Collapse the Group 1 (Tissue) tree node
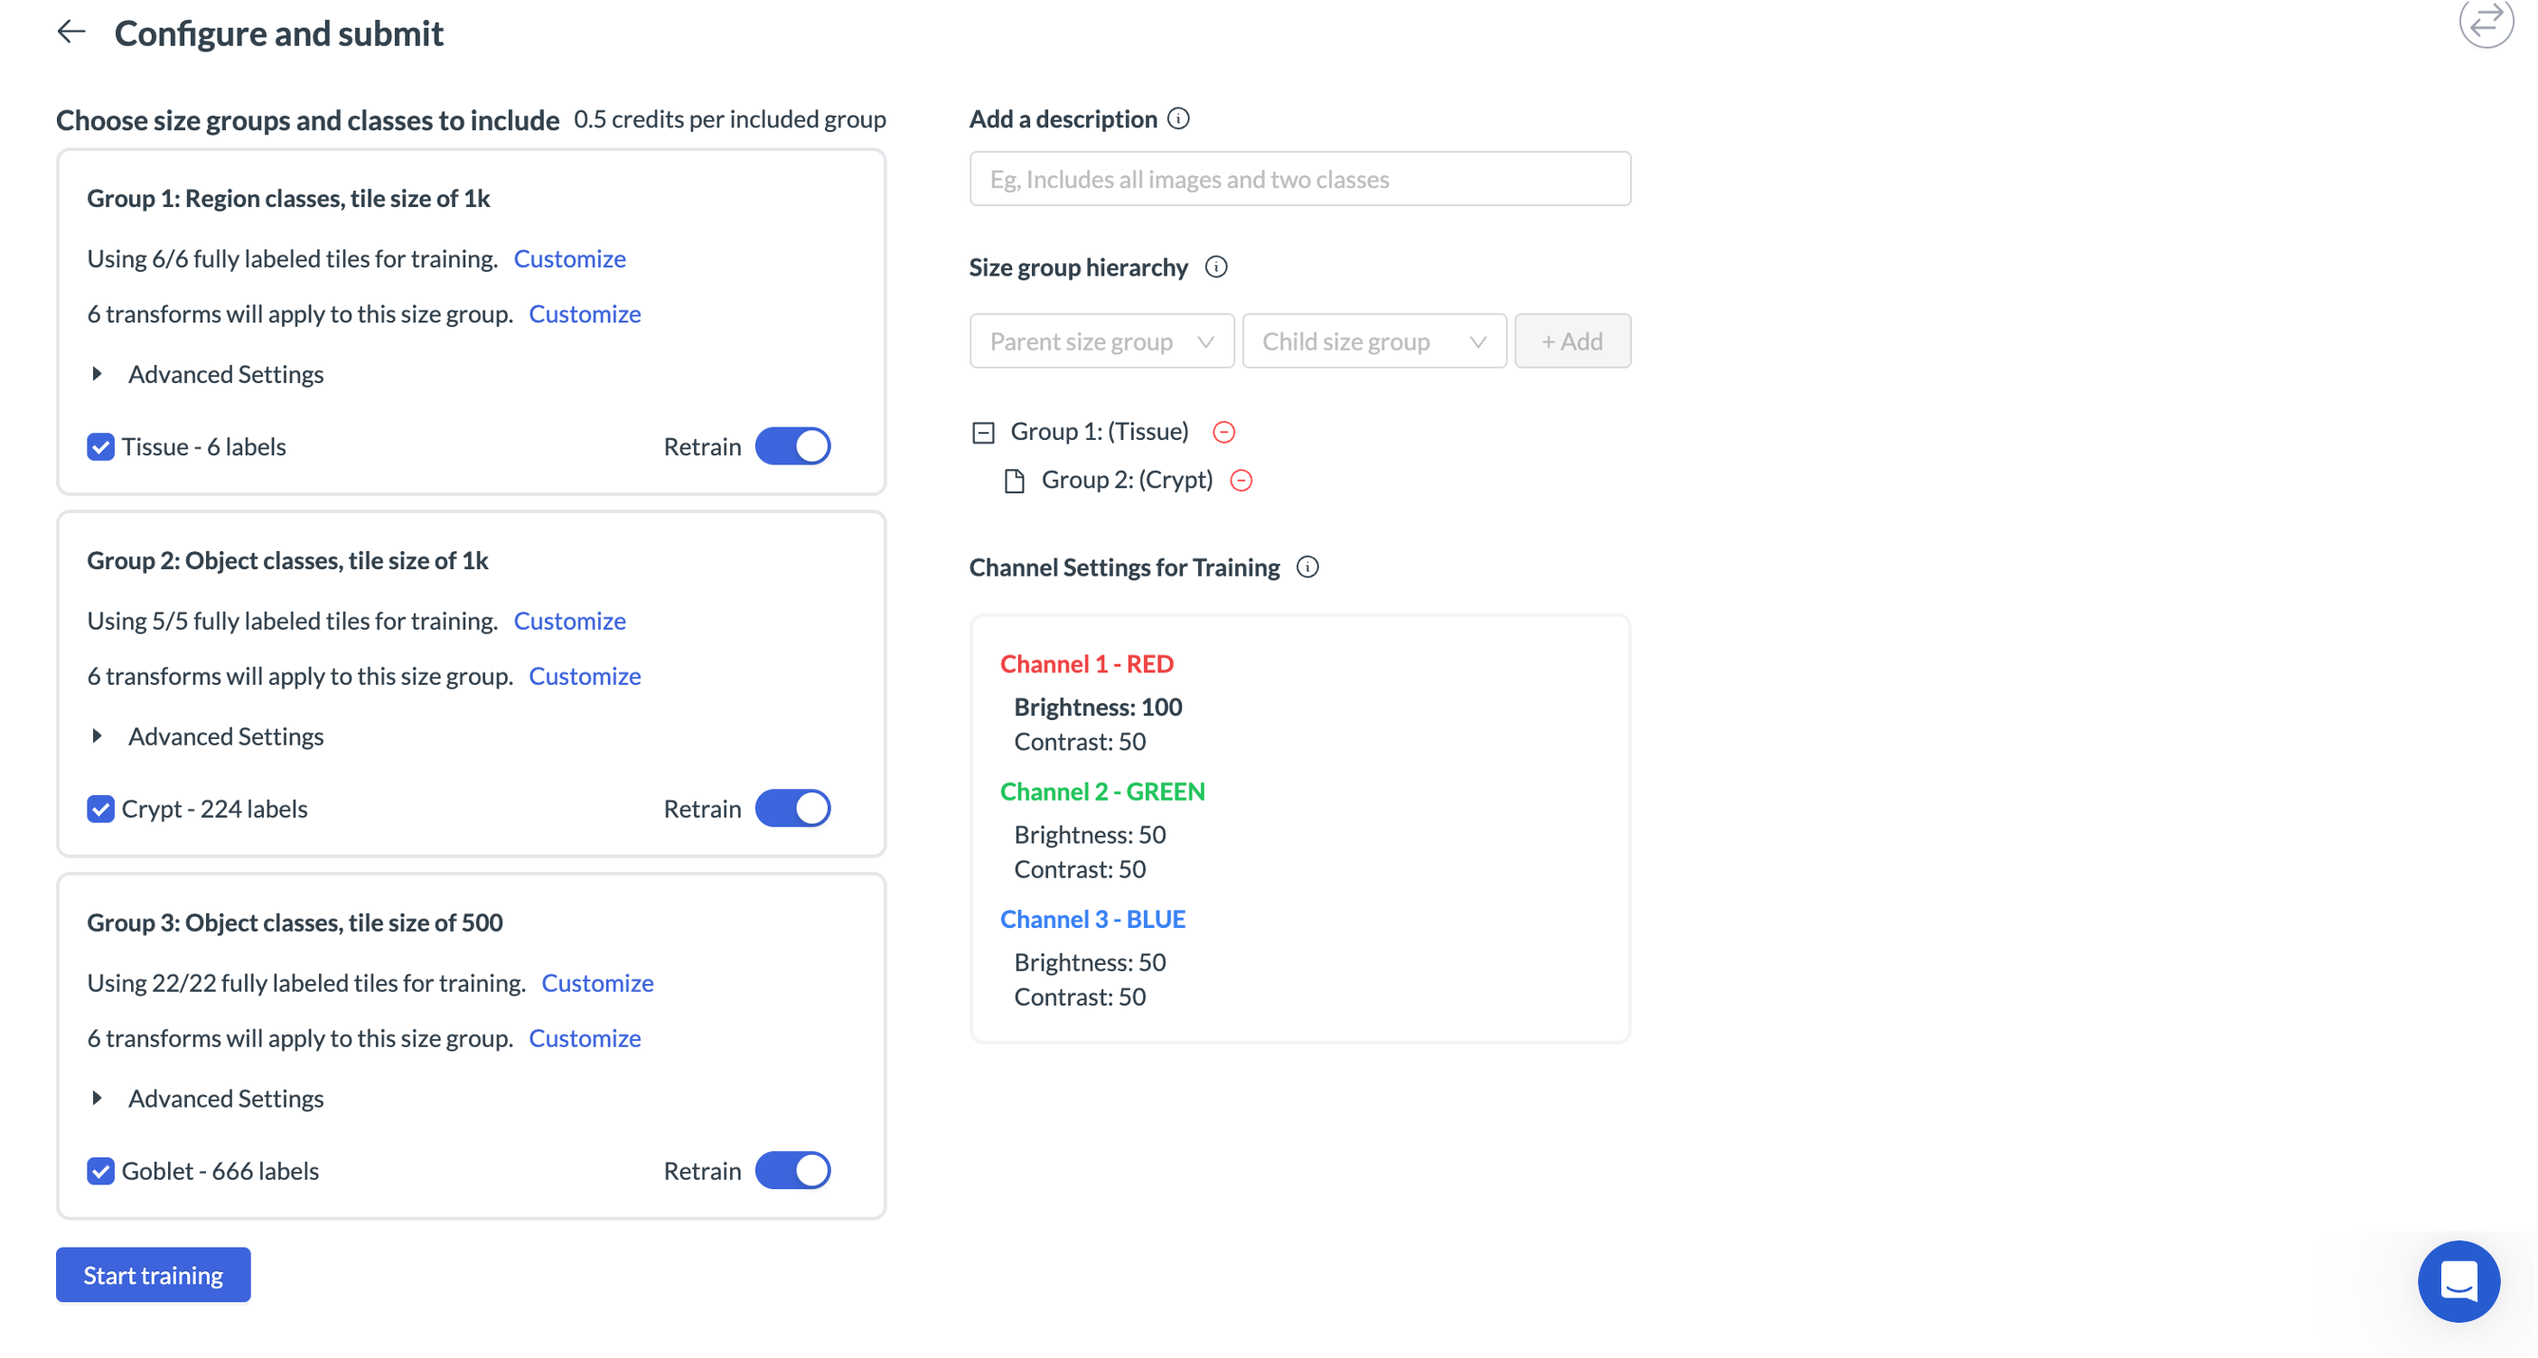2538x1358 pixels. click(x=983, y=433)
